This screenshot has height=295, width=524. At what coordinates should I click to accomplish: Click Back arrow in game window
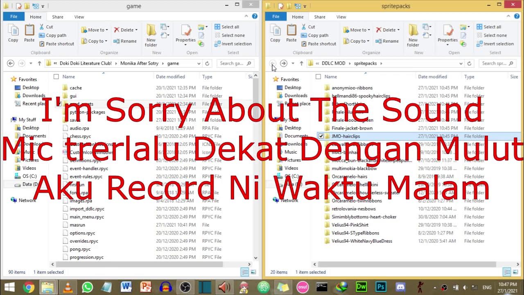pos(11,64)
